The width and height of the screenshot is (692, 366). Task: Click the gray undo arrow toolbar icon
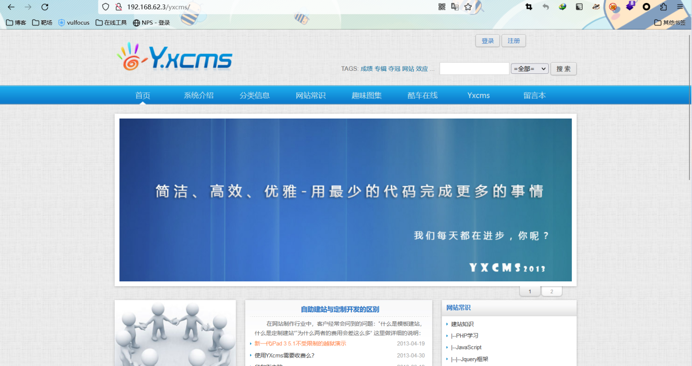[545, 7]
